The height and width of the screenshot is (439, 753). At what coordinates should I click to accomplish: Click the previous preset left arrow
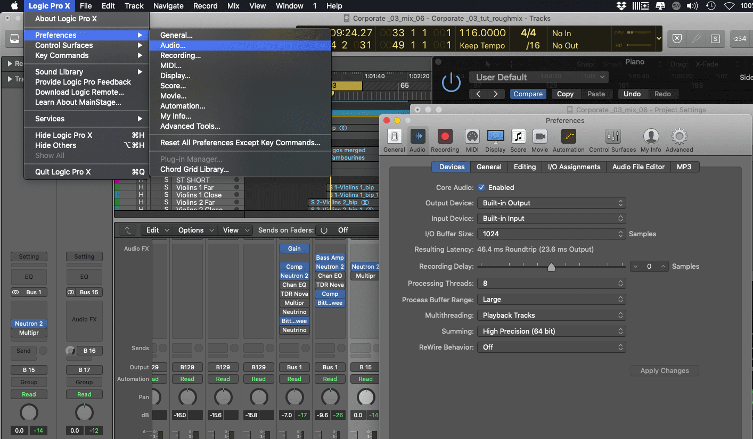(x=478, y=94)
